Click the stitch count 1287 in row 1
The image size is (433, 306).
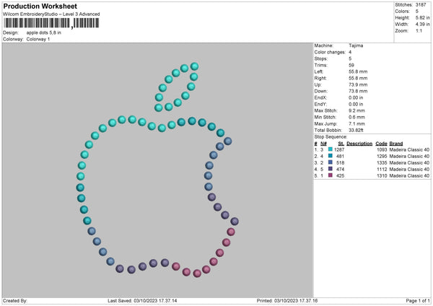pyautogui.click(x=339, y=149)
